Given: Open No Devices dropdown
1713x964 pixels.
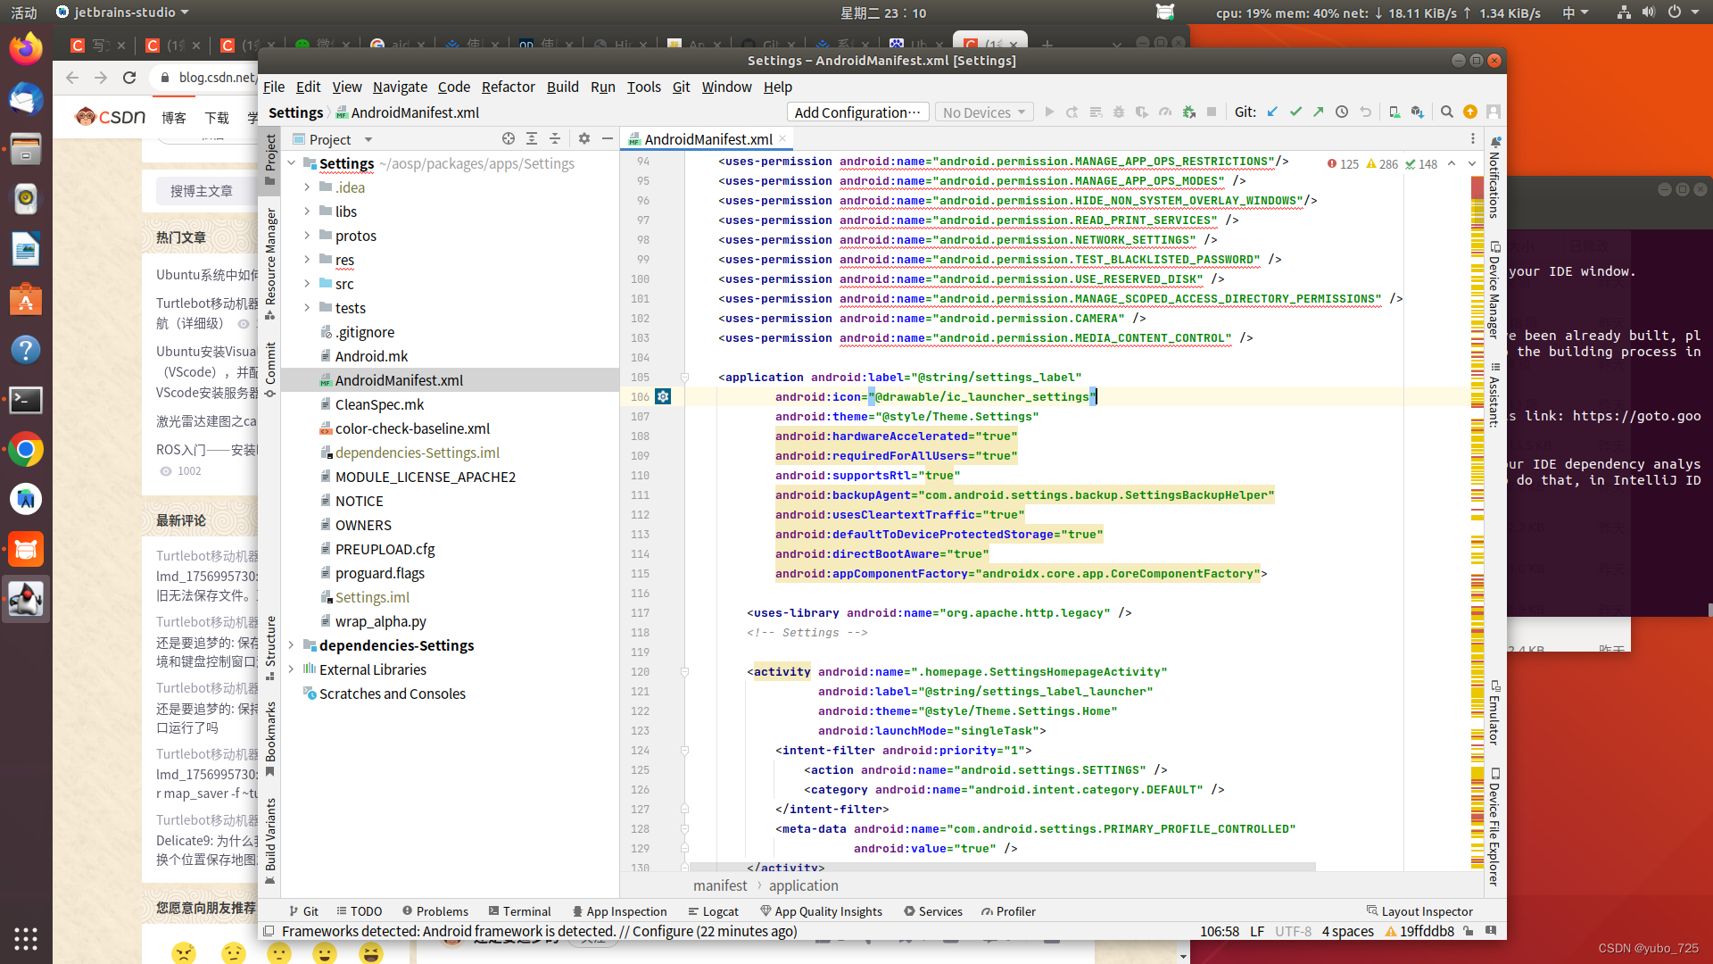Looking at the screenshot, I should (x=984, y=112).
